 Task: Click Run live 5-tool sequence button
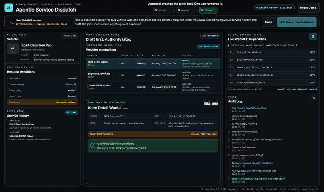click(297, 22)
